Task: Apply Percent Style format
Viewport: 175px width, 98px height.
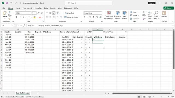Action: pos(90,17)
